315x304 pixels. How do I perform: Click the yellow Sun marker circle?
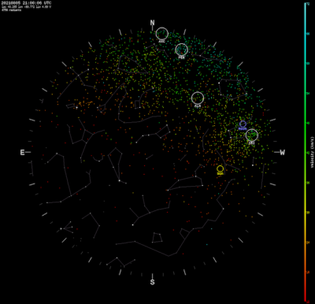[x=220, y=169]
